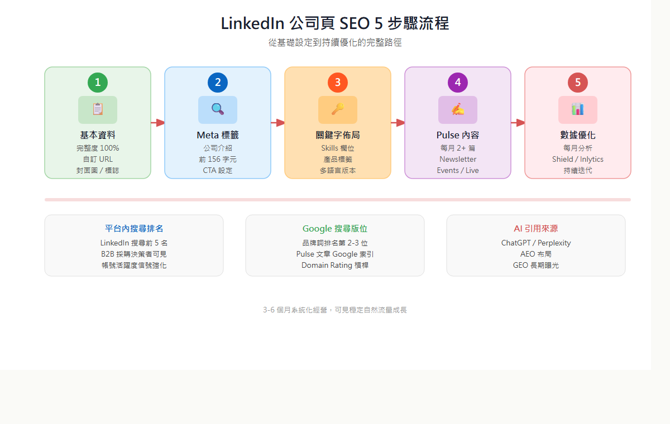The width and height of the screenshot is (670, 424).
Task: Click the text 持續迭代
Action: pos(578,170)
